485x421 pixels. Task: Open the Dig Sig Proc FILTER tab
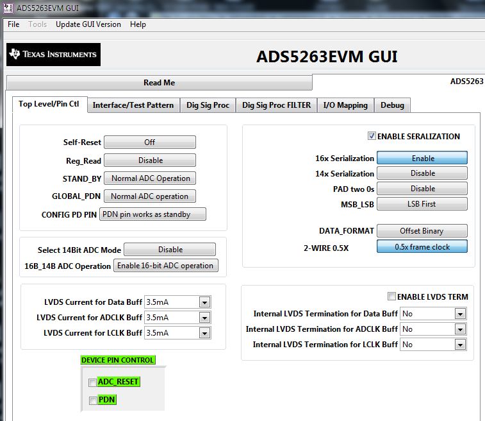(277, 105)
